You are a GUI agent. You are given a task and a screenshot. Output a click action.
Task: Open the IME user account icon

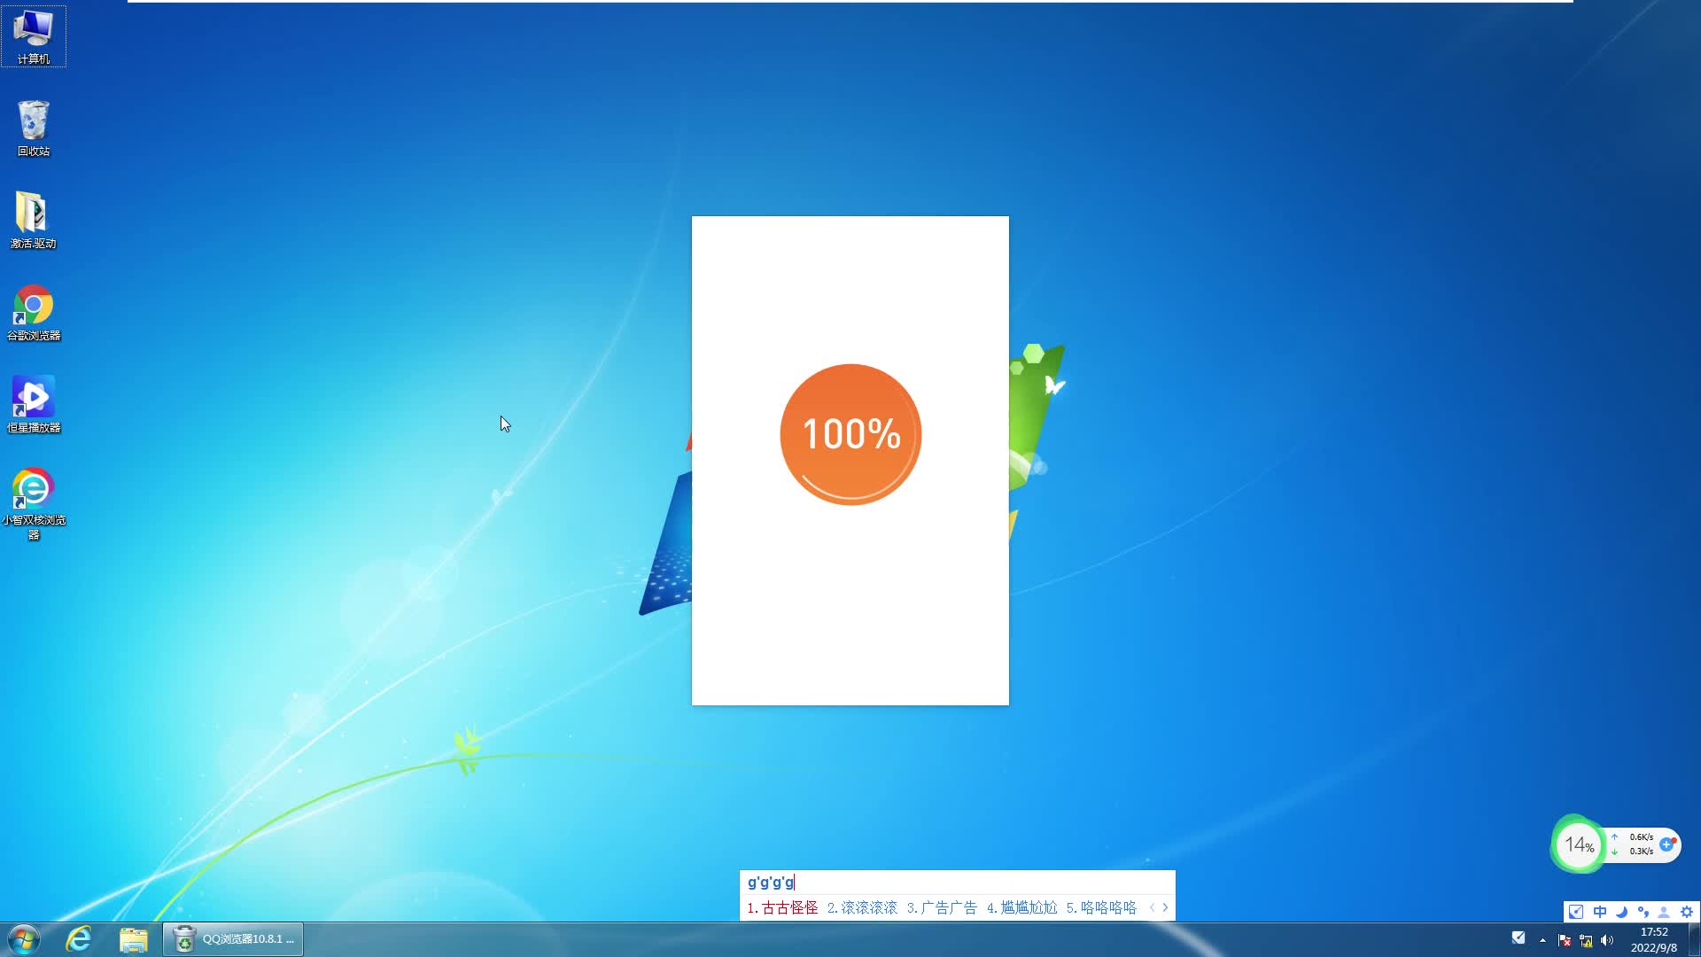(x=1664, y=912)
